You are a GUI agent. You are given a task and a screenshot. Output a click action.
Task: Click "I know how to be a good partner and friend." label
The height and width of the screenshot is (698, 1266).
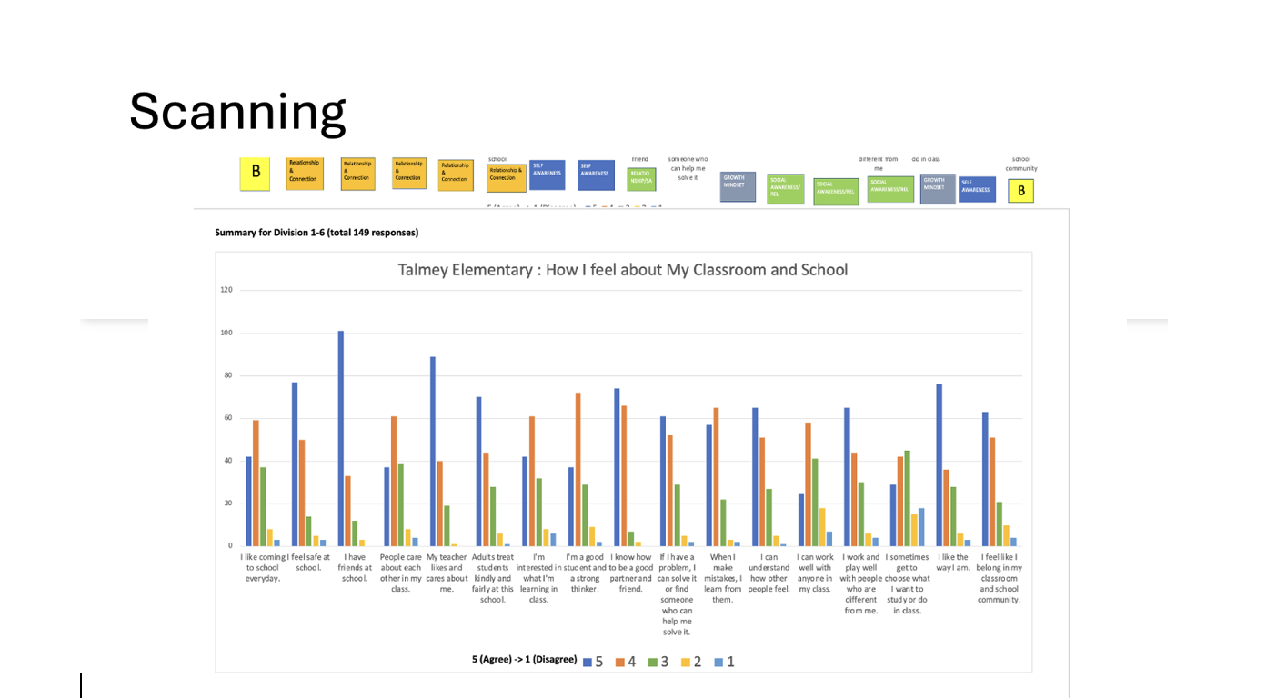point(631,573)
